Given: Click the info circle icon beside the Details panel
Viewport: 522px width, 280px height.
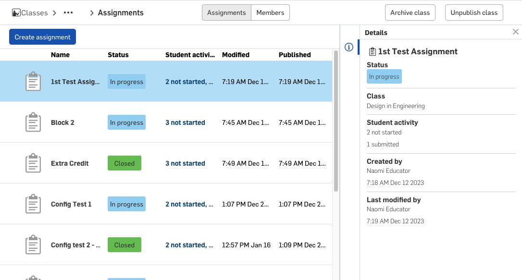Looking at the screenshot, I should [x=349, y=47].
